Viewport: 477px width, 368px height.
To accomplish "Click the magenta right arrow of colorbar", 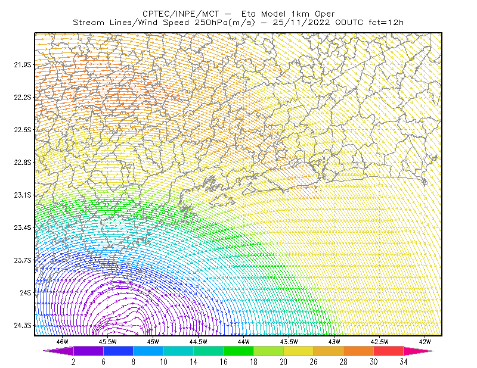I will (x=419, y=351).
